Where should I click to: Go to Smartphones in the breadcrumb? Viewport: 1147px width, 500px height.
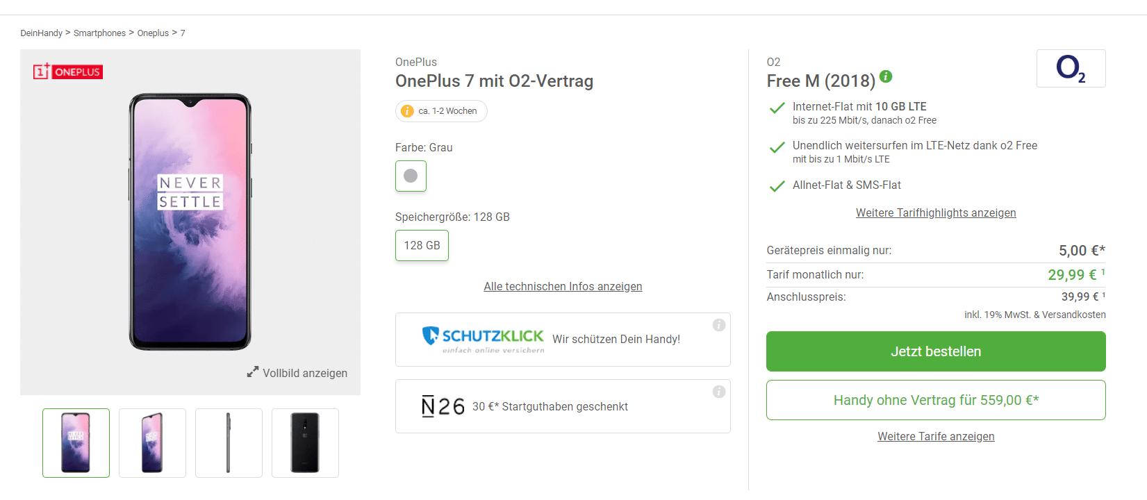(x=99, y=33)
